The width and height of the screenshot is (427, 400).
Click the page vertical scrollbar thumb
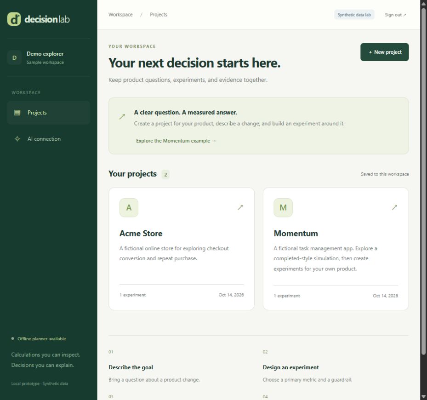coord(424,181)
